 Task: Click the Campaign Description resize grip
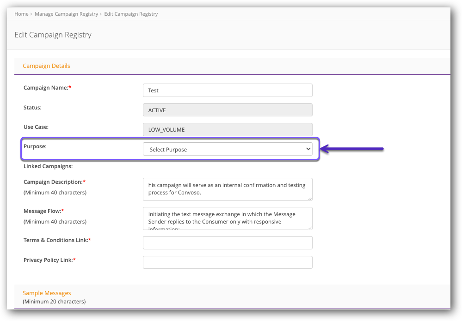point(310,199)
